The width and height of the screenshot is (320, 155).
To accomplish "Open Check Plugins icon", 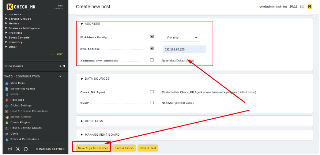I will tap(7, 123).
